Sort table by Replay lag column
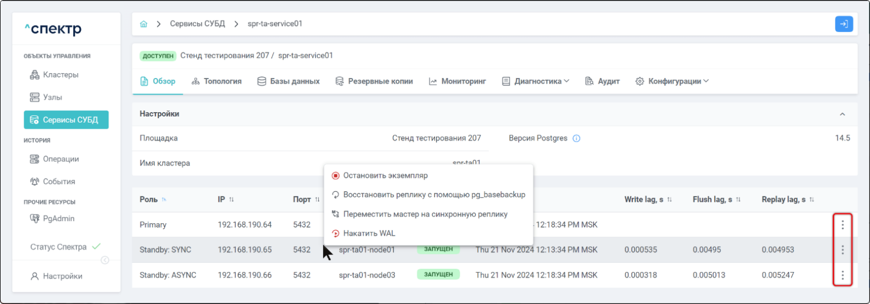This screenshot has height=304, width=870. (x=812, y=200)
